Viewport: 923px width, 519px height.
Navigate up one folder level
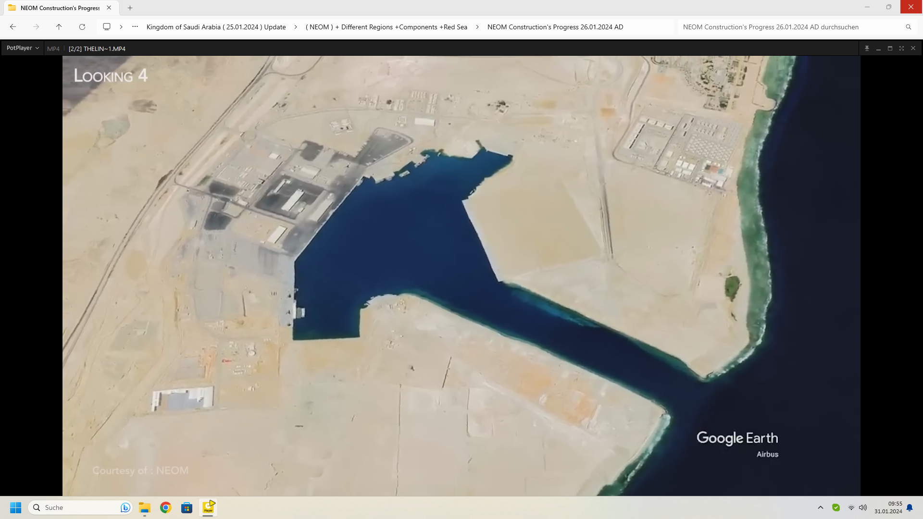point(59,27)
